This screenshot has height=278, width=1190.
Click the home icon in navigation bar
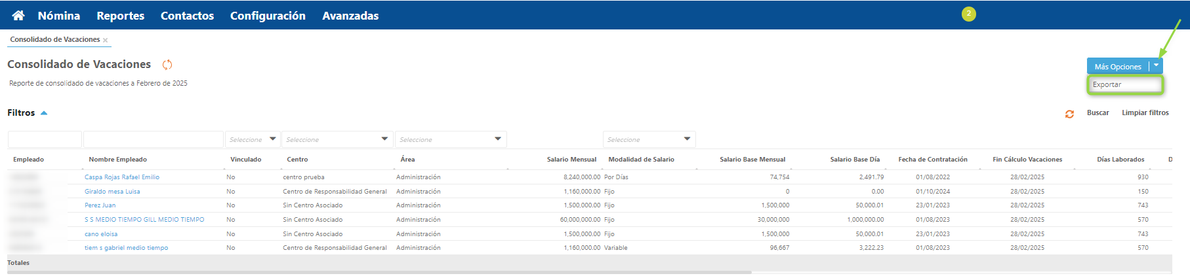18,15
